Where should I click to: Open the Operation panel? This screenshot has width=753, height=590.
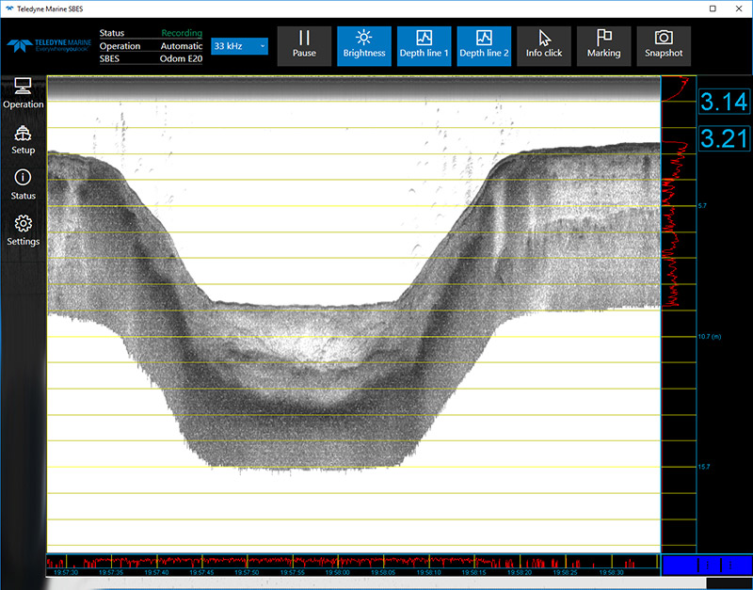point(24,93)
